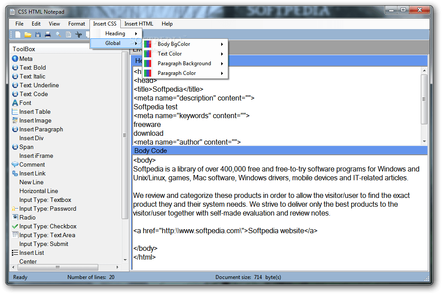The image size is (442, 294).
Task: Click the Font letter A icon
Action: point(15,103)
